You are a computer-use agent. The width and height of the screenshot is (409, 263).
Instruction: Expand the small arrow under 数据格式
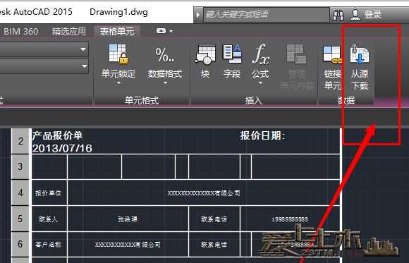coord(165,83)
